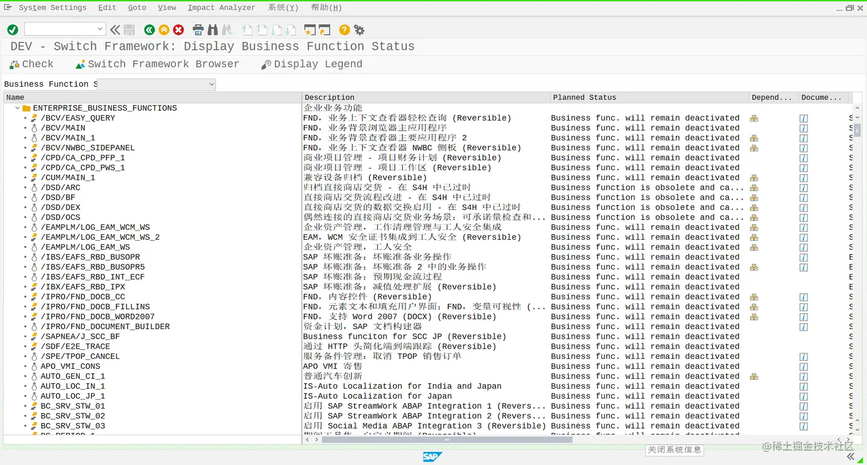Open the Switch Framework Browser
867x465 pixels.
click(157, 64)
